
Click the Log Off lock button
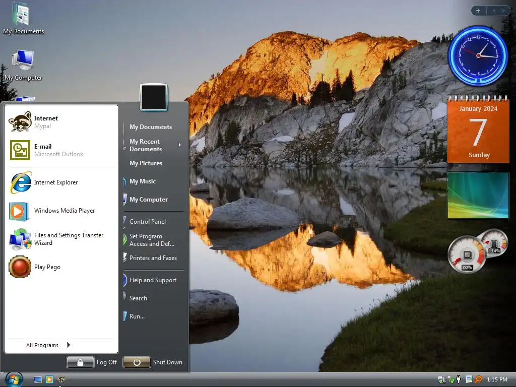click(x=80, y=362)
